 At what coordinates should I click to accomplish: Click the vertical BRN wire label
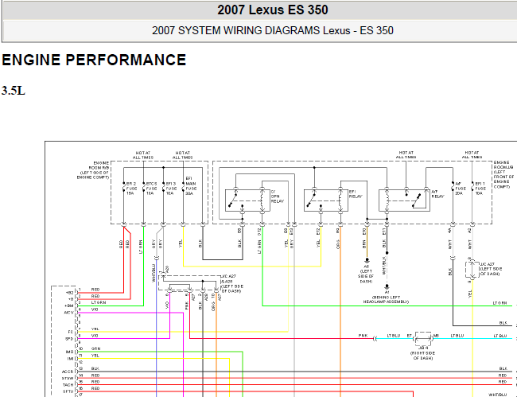tap(364, 244)
